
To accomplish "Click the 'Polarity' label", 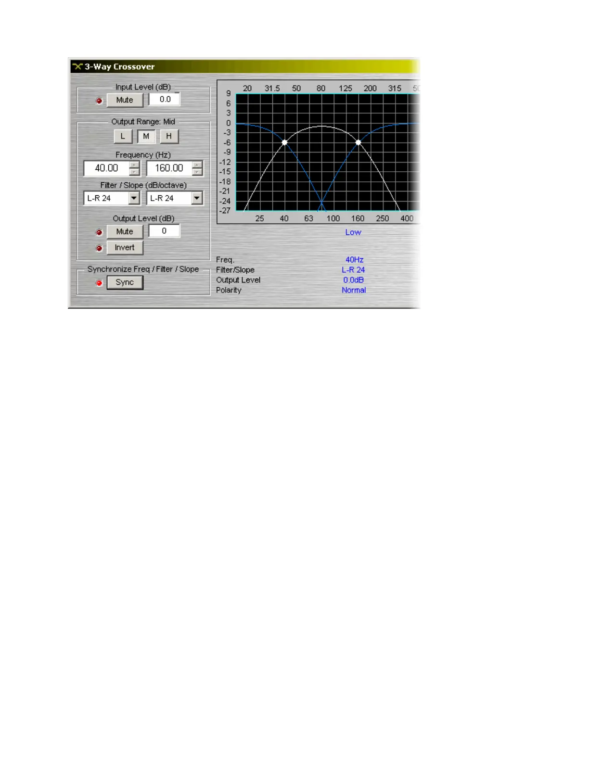I will [229, 290].
